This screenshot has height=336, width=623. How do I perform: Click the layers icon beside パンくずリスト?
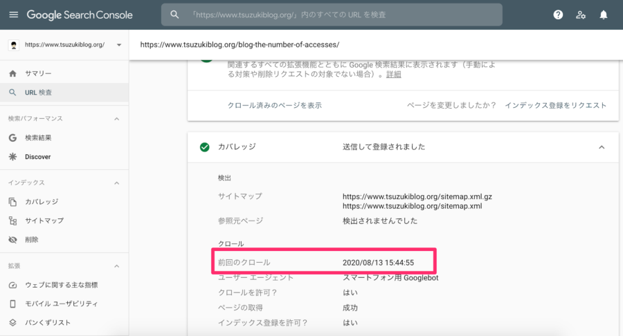coord(12,322)
